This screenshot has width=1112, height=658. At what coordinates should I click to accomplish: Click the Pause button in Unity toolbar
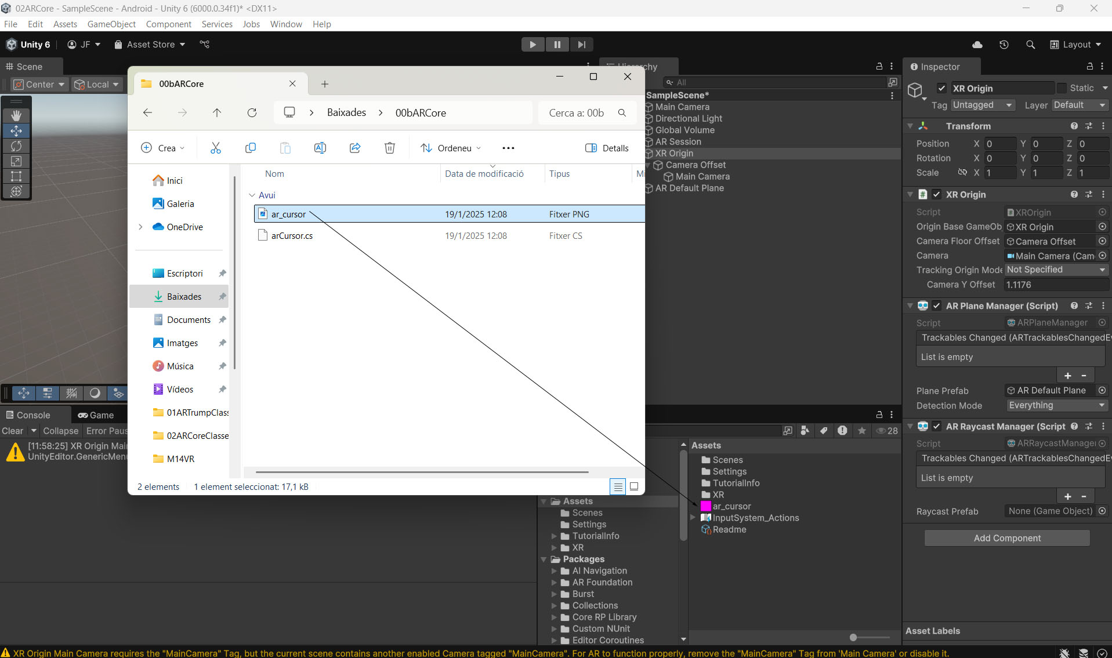click(x=557, y=45)
